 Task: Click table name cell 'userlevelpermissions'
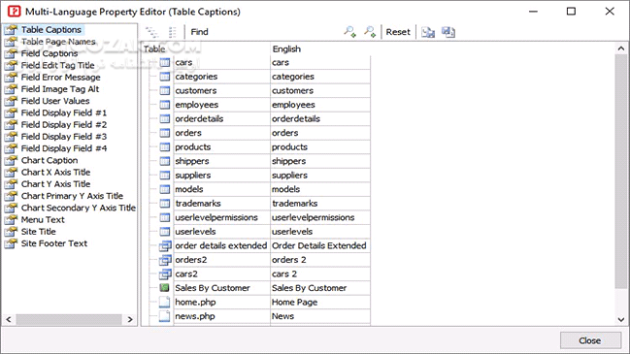[x=221, y=217]
